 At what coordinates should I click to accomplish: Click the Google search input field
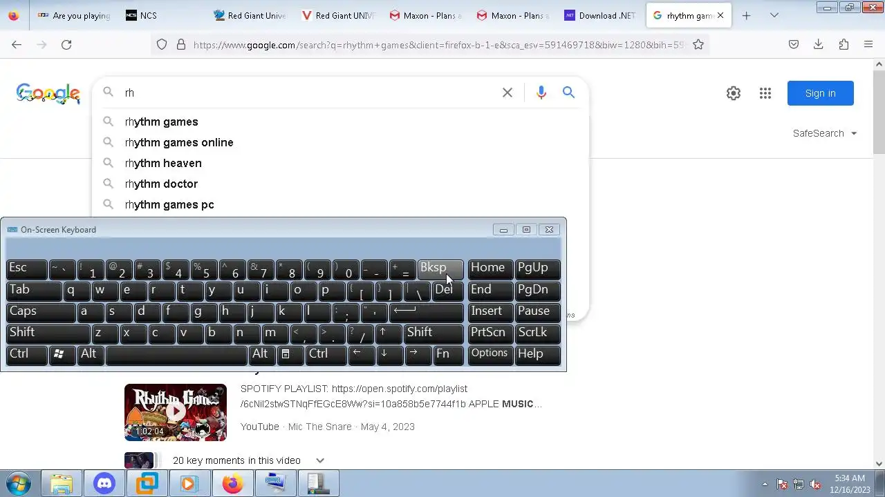click(x=311, y=92)
